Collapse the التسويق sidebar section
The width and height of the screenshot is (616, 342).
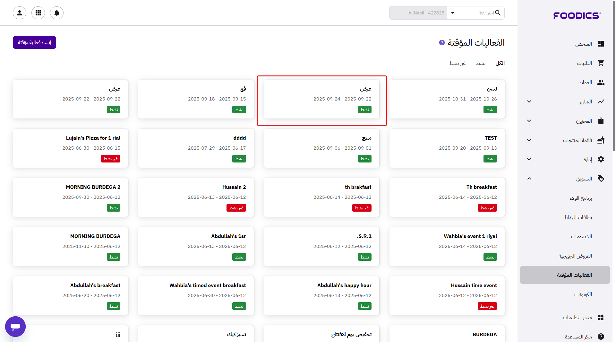click(529, 179)
